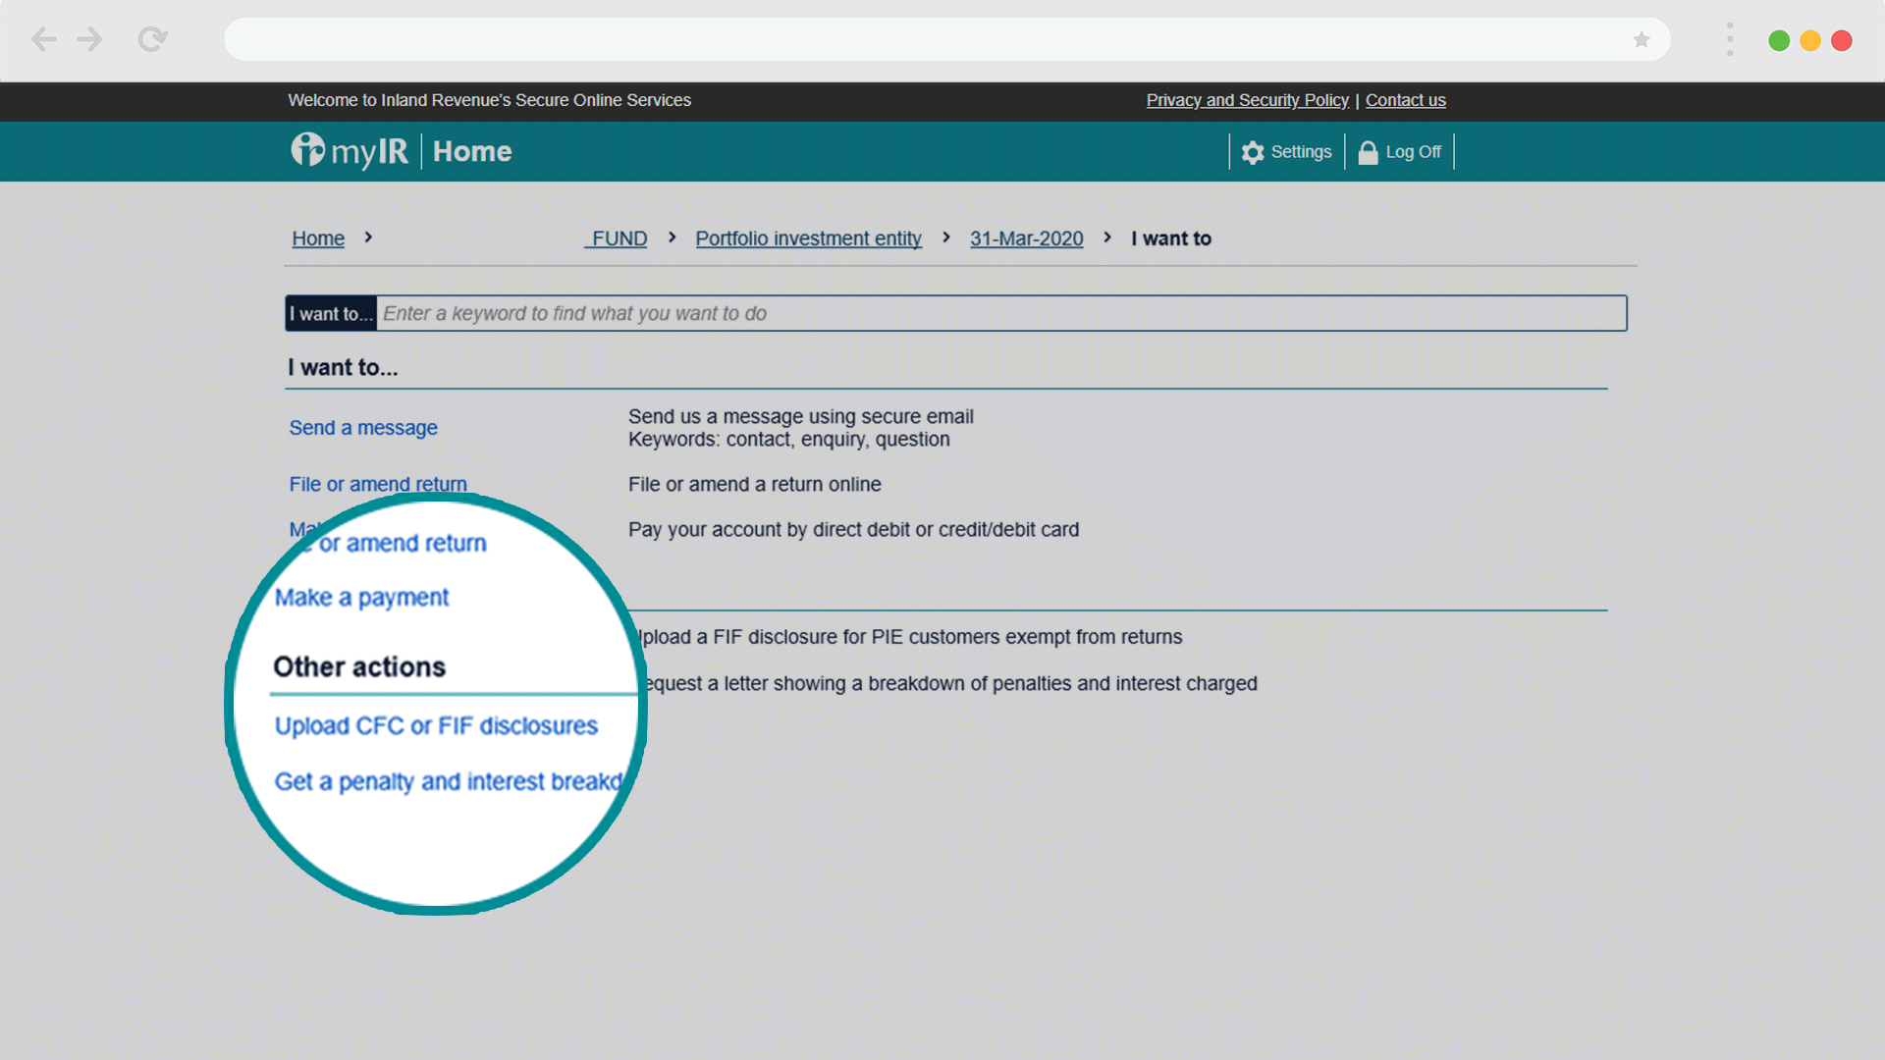Click the myIR logo
This screenshot has width=1885, height=1060.
(350, 151)
